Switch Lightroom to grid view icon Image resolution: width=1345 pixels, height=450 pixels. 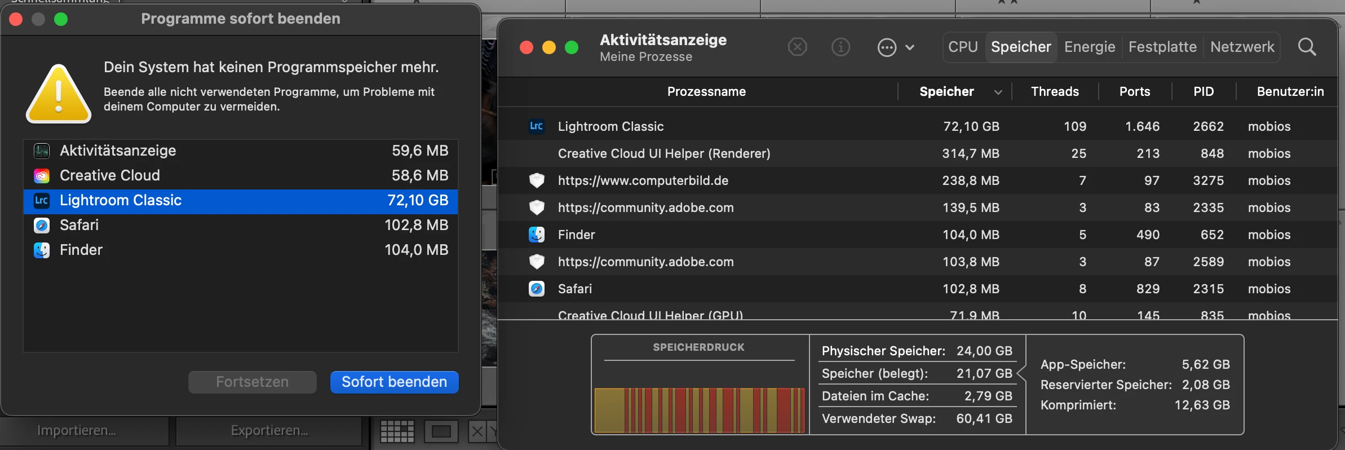(x=397, y=432)
